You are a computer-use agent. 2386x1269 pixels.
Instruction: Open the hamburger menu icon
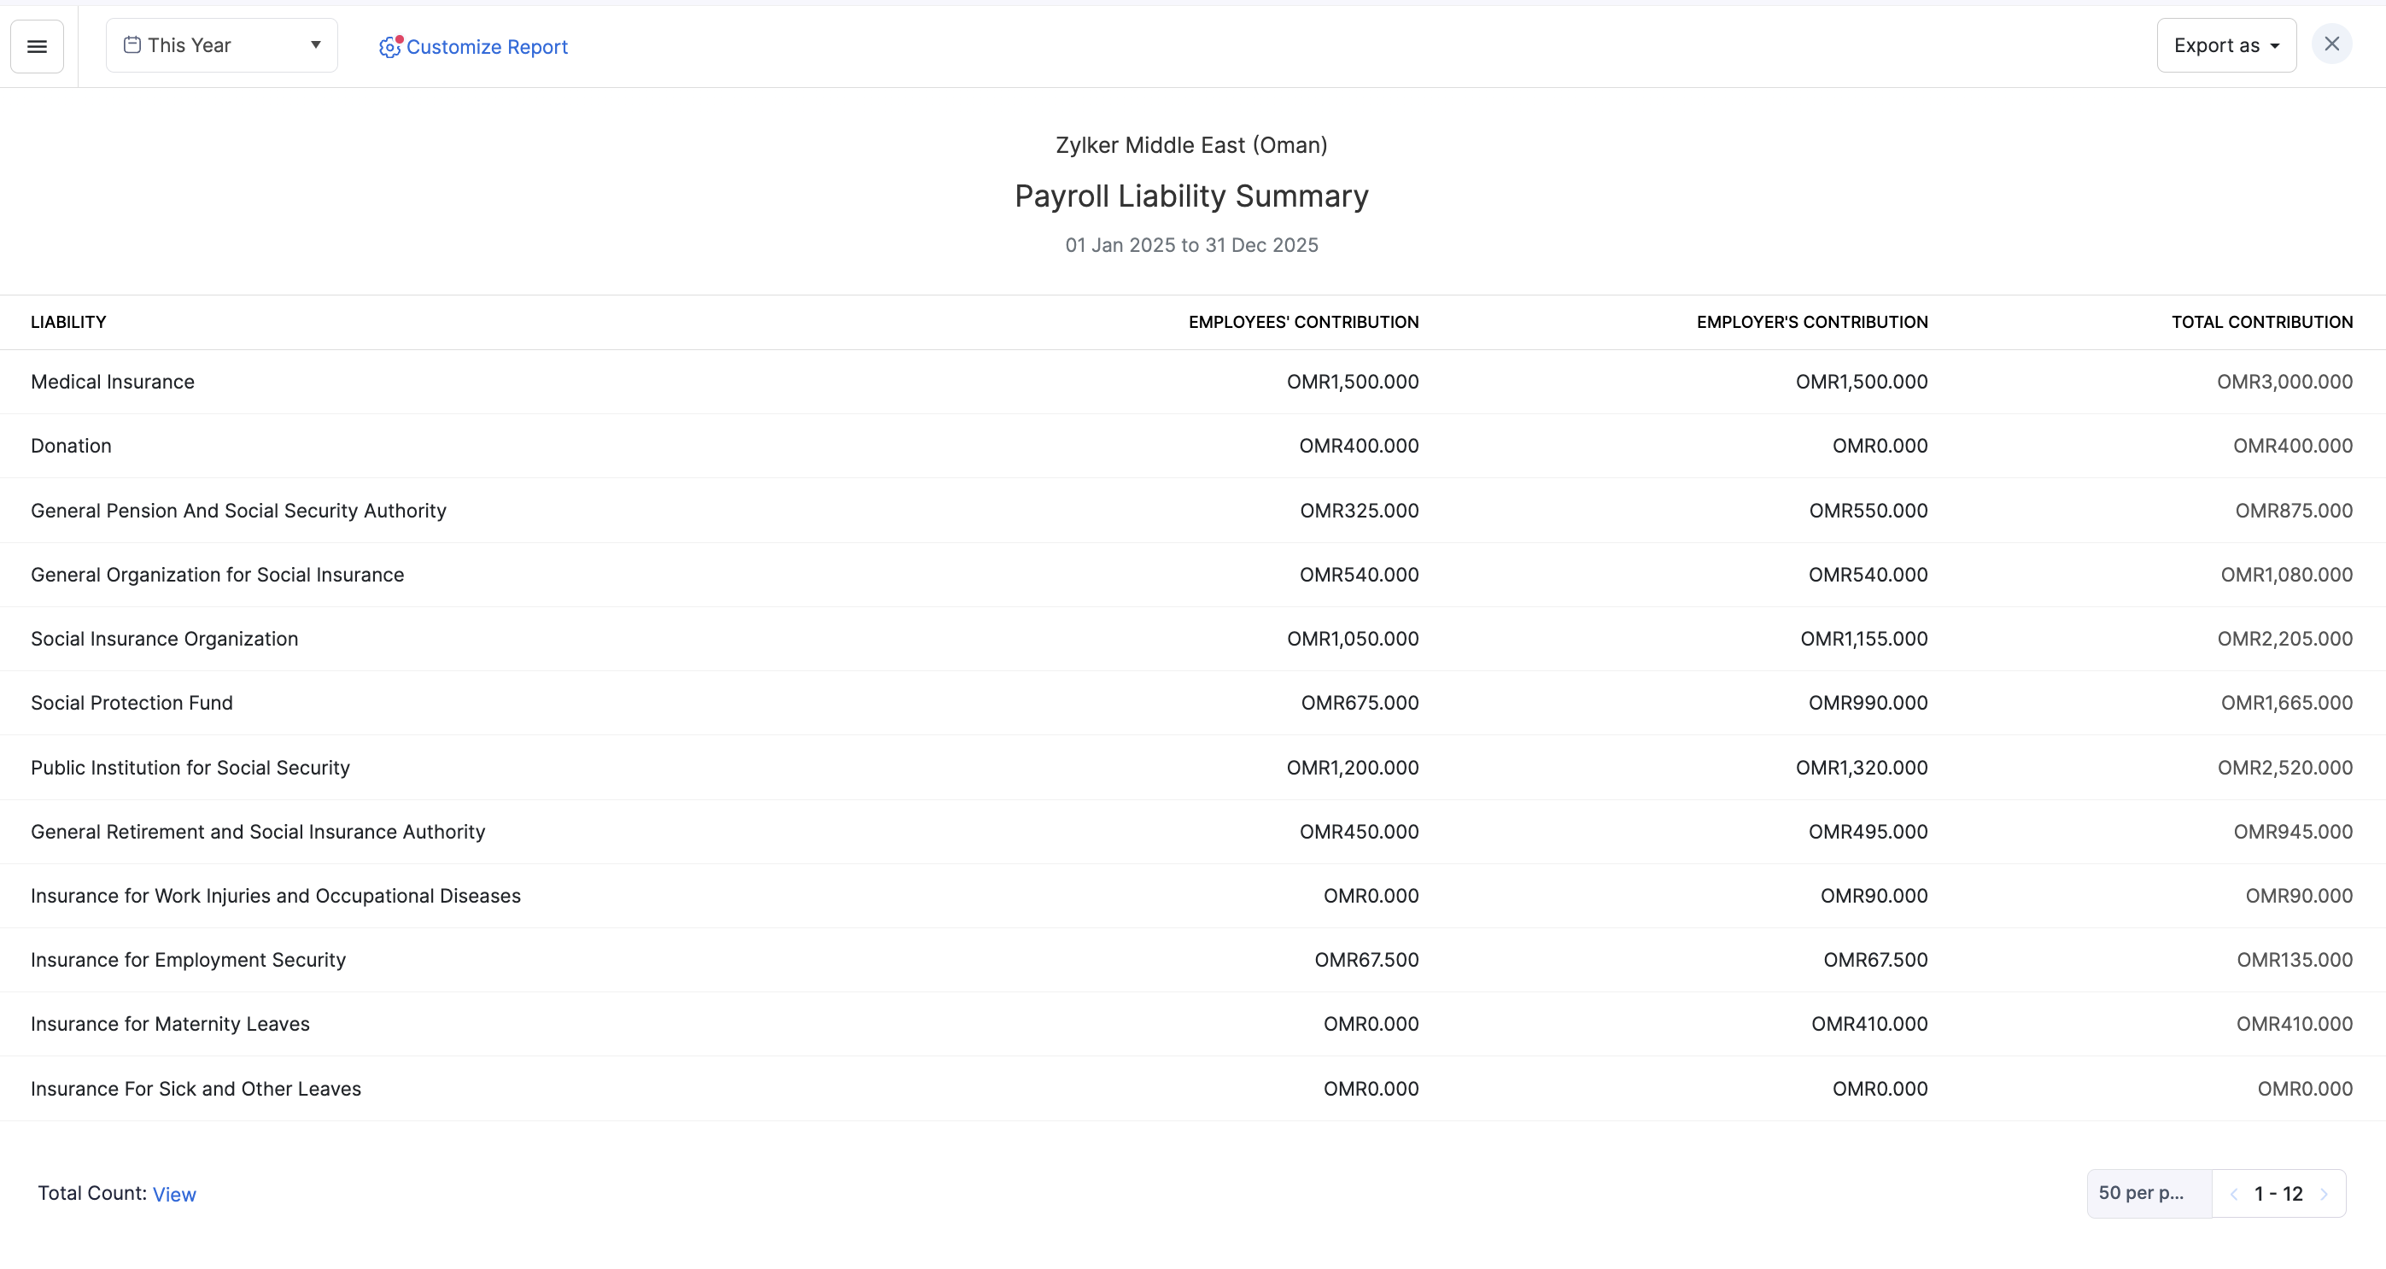click(37, 46)
